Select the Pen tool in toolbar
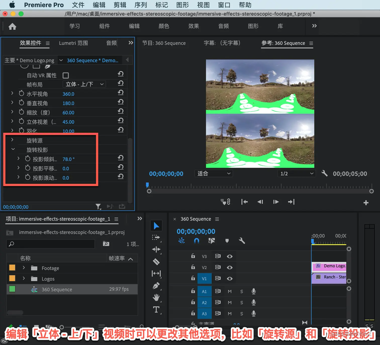Viewport: 380px width, 345px height. (x=156, y=286)
